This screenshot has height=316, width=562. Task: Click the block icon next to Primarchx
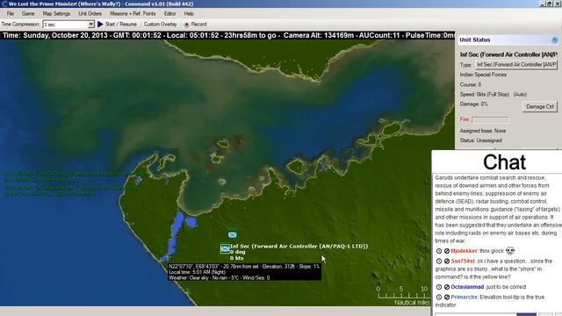pos(447,297)
